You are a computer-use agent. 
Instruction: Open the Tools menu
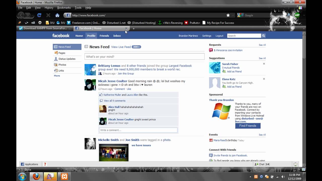click(78, 8)
